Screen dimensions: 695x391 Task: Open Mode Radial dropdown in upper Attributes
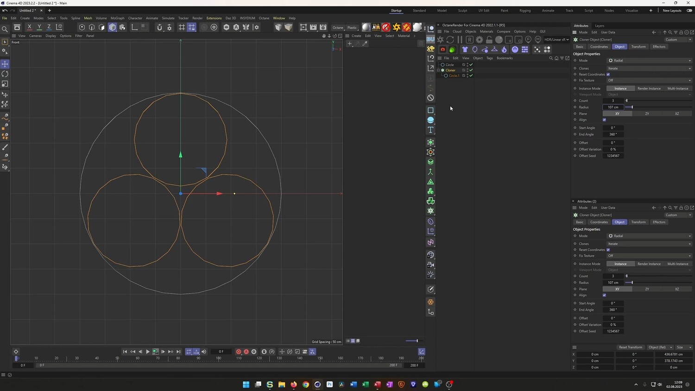click(650, 61)
